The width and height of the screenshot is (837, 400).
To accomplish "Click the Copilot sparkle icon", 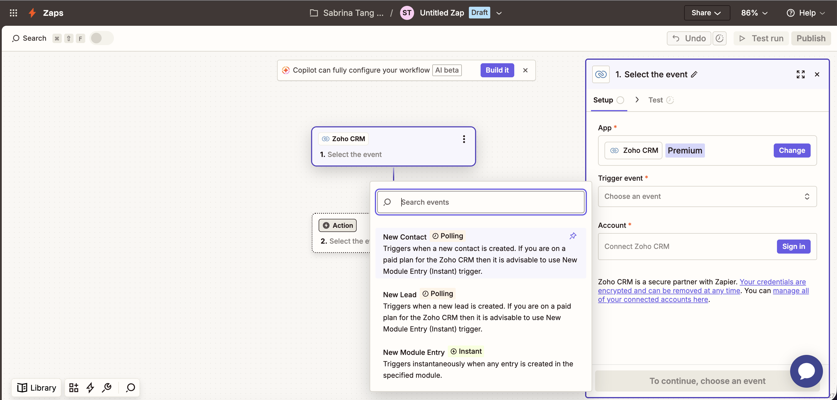I will coord(286,70).
